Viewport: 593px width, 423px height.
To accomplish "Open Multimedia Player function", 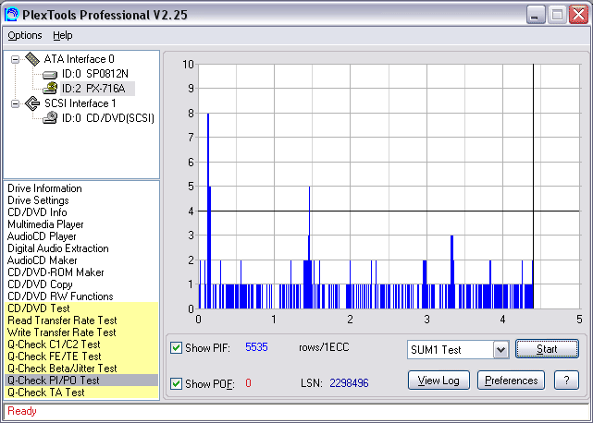I will coord(45,224).
